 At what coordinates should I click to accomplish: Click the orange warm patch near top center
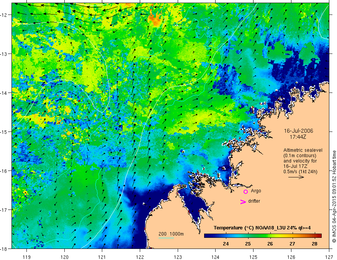click(x=156, y=18)
